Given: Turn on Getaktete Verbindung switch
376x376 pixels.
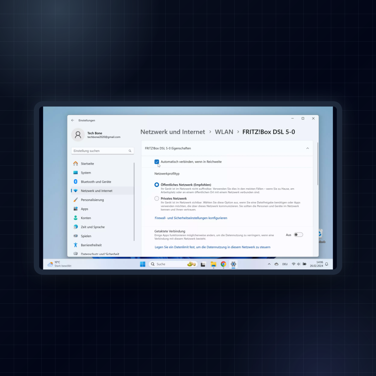Looking at the screenshot, I should [298, 235].
